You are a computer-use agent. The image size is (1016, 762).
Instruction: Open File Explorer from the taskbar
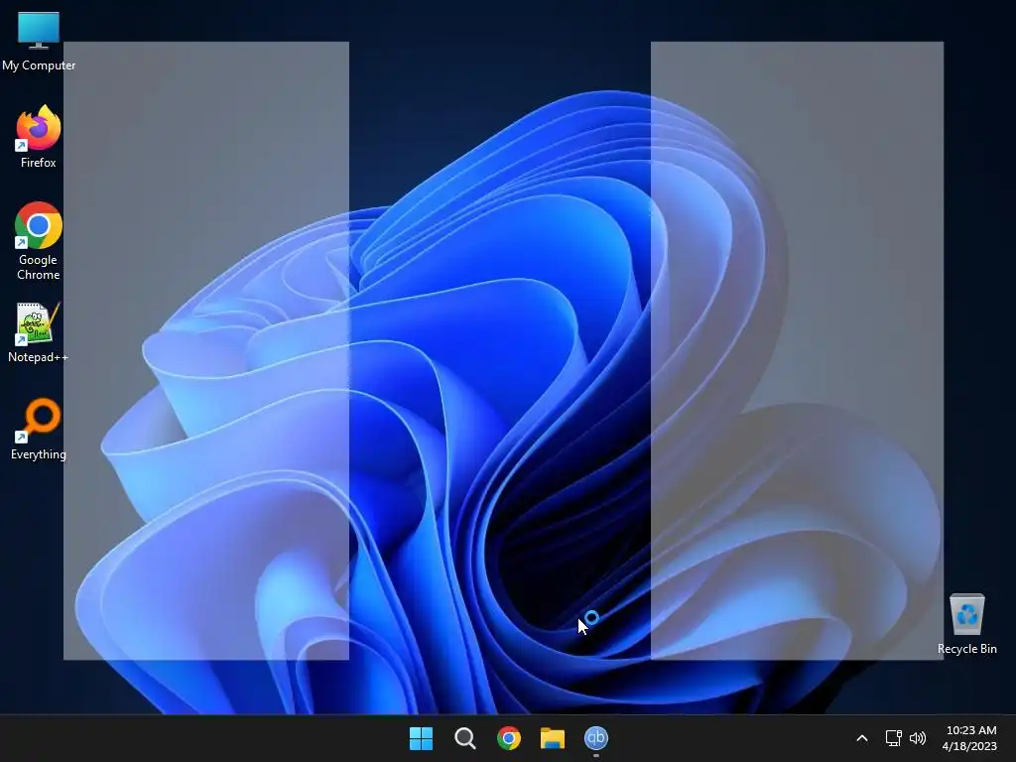(553, 738)
